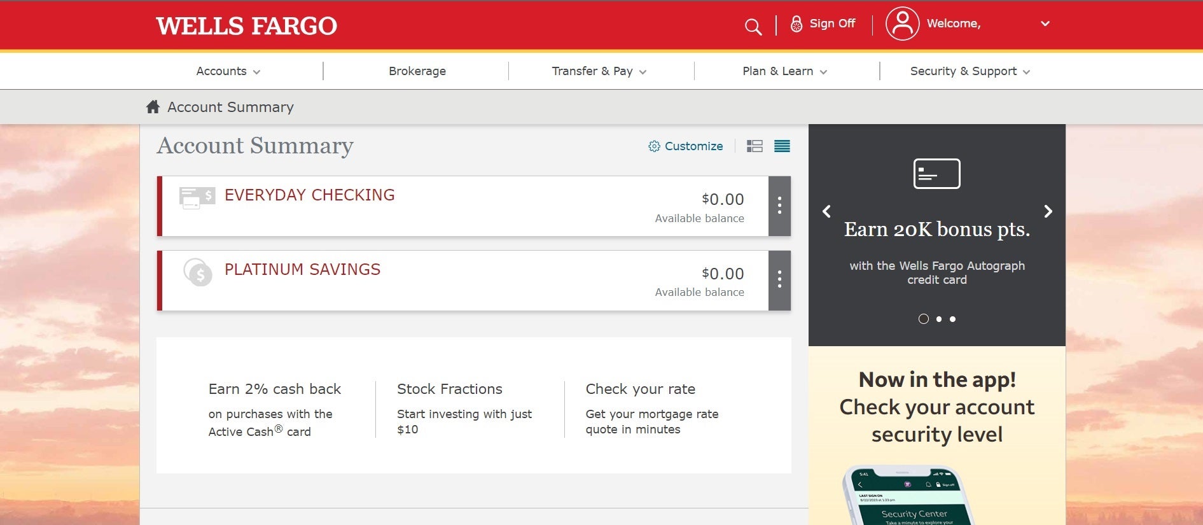The width and height of the screenshot is (1203, 525).
Task: Expand the Transfer & Pay menu
Action: coord(599,71)
